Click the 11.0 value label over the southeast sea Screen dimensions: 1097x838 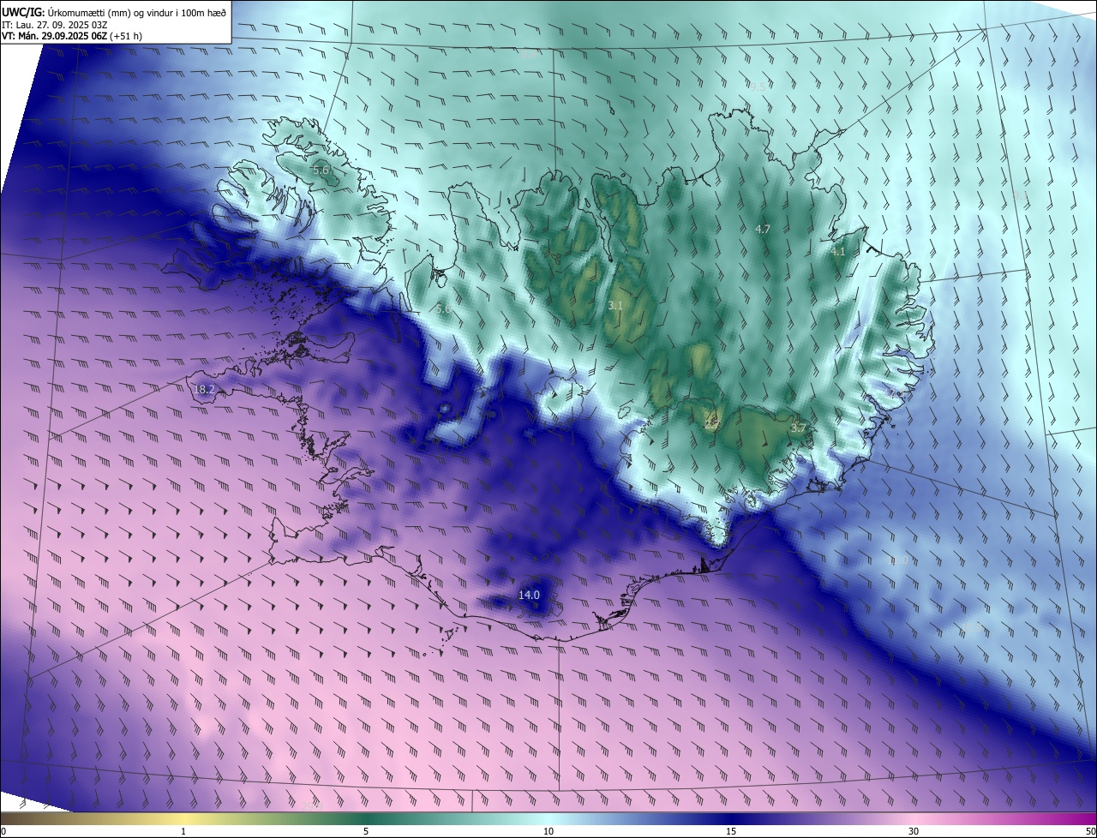(897, 560)
